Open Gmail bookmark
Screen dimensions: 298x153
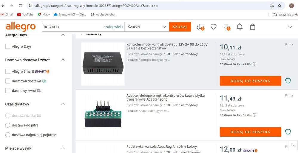click(7, 14)
